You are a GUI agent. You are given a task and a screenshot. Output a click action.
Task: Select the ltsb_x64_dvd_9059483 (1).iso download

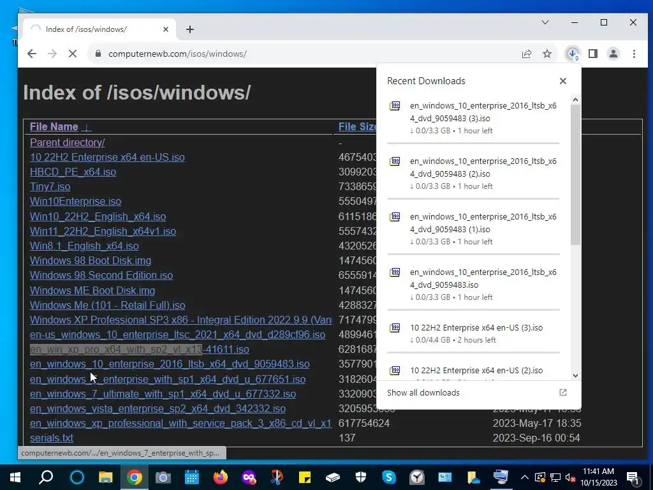[x=474, y=228]
